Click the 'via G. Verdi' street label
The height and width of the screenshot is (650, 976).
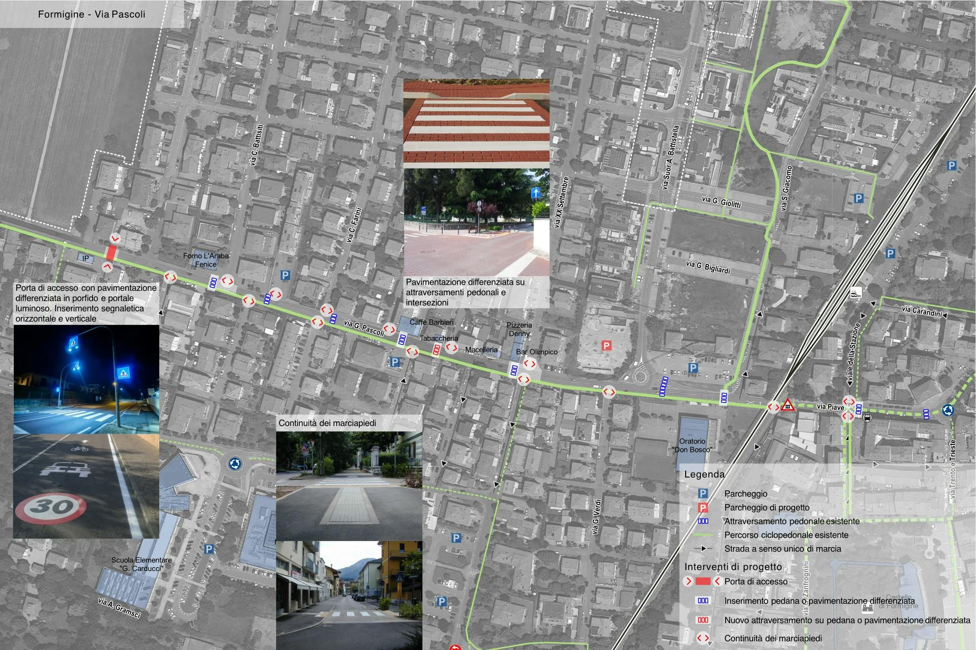[x=596, y=517]
